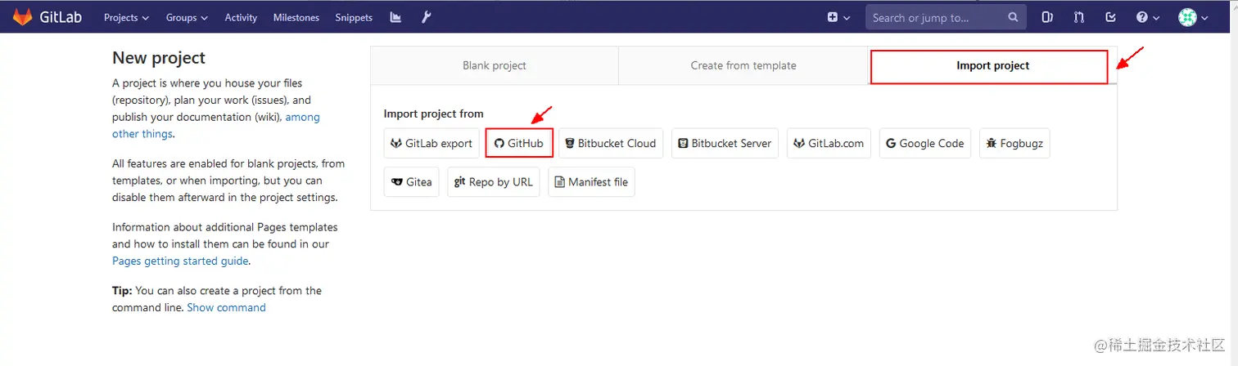Open the instance statistics chart icon
This screenshot has width=1238, height=366.
coord(396,17)
